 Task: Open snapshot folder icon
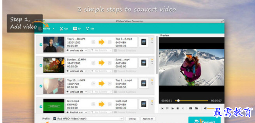pos(196,108)
